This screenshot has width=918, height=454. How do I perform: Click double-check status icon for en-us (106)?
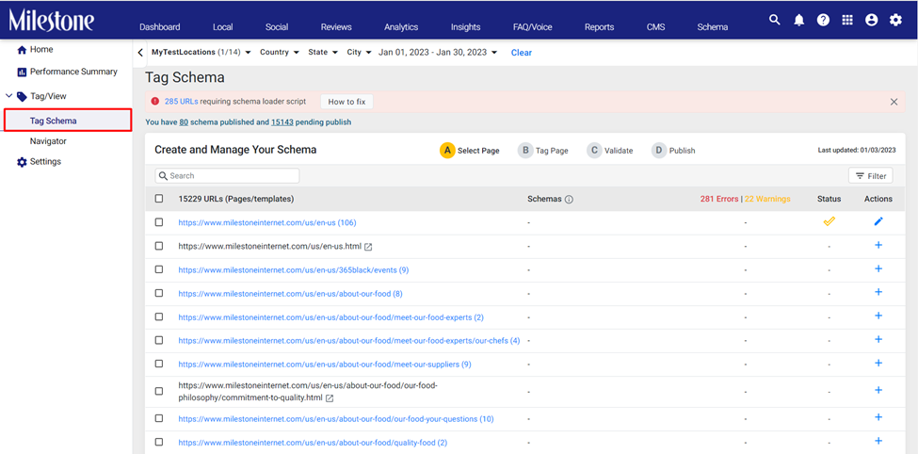click(829, 221)
